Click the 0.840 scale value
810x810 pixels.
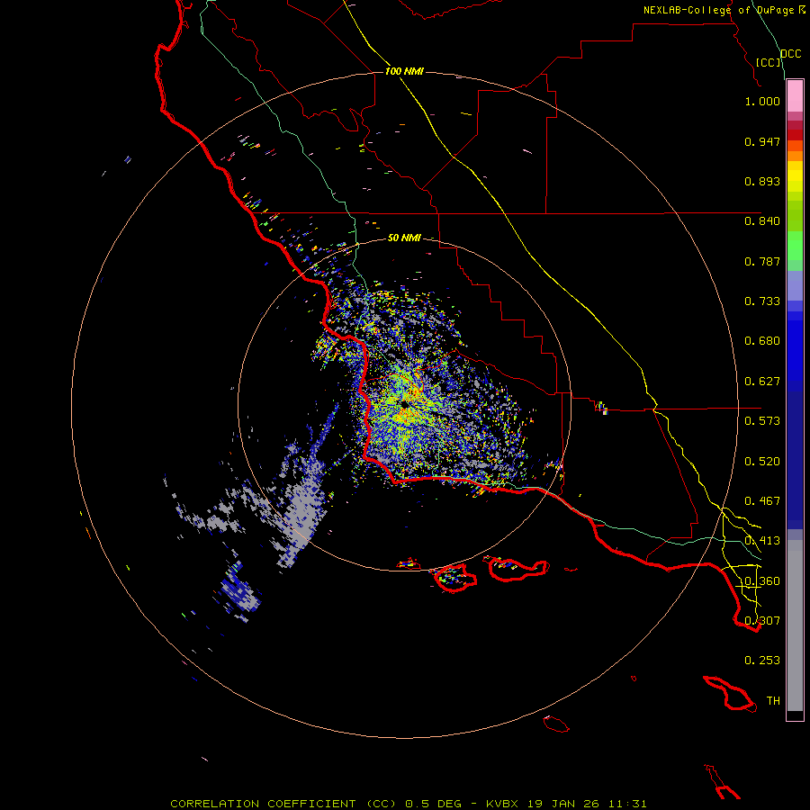pyautogui.click(x=762, y=221)
